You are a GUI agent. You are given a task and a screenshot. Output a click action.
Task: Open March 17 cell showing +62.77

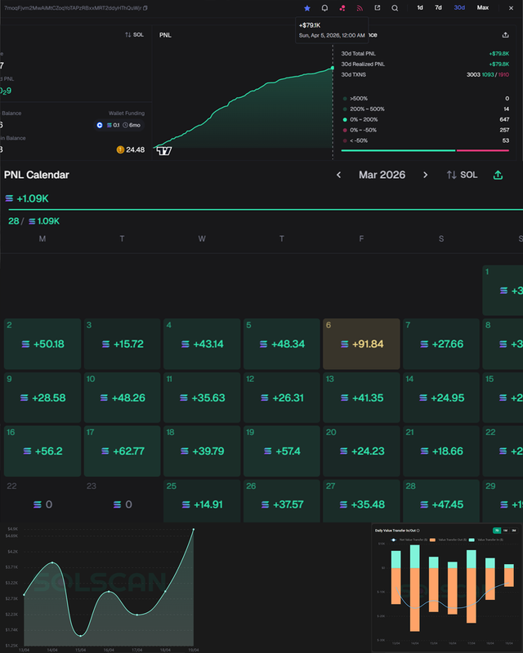(123, 451)
